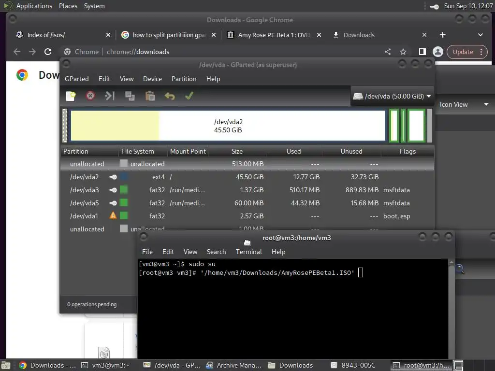
Task: Open the Places menu in top panel
Action: (x=68, y=6)
